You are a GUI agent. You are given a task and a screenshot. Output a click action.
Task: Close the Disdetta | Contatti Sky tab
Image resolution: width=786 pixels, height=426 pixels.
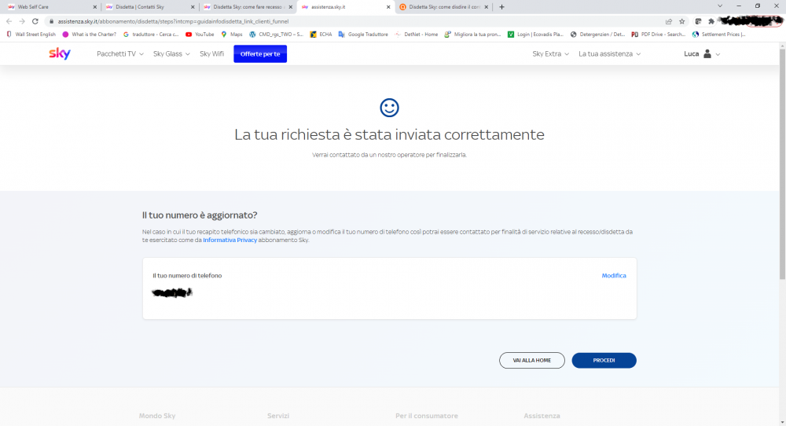(193, 7)
